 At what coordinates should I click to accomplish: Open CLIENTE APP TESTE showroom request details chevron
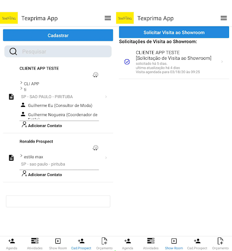tap(222, 62)
